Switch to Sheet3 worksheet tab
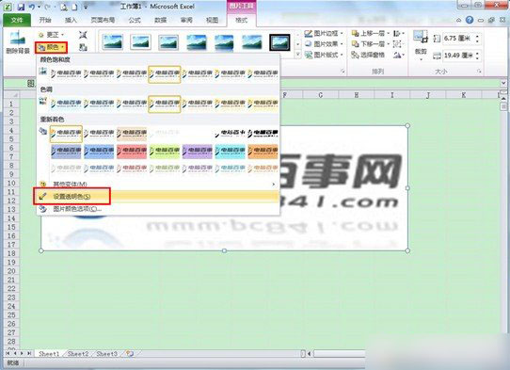The image size is (510, 370). click(x=106, y=353)
